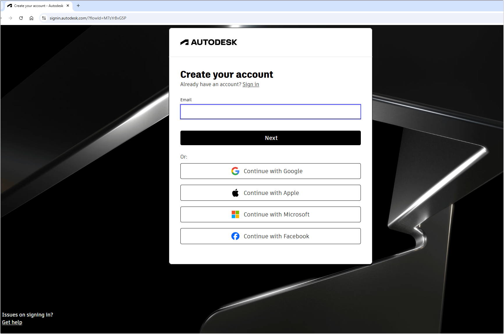Close the Create your account tab
The image size is (504, 334).
68,6
